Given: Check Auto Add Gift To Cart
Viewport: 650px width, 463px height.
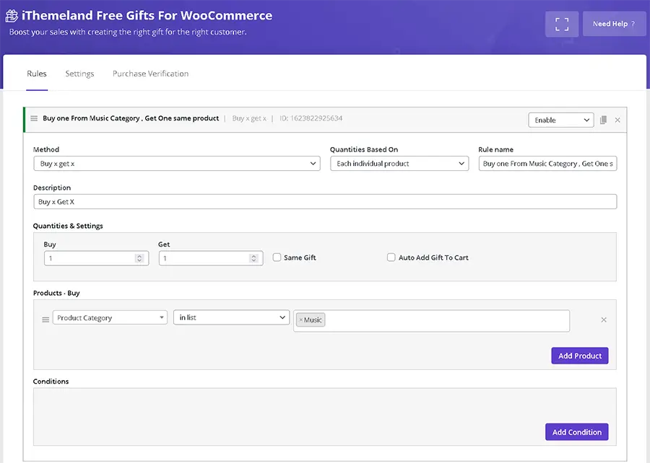Looking at the screenshot, I should click(x=391, y=257).
